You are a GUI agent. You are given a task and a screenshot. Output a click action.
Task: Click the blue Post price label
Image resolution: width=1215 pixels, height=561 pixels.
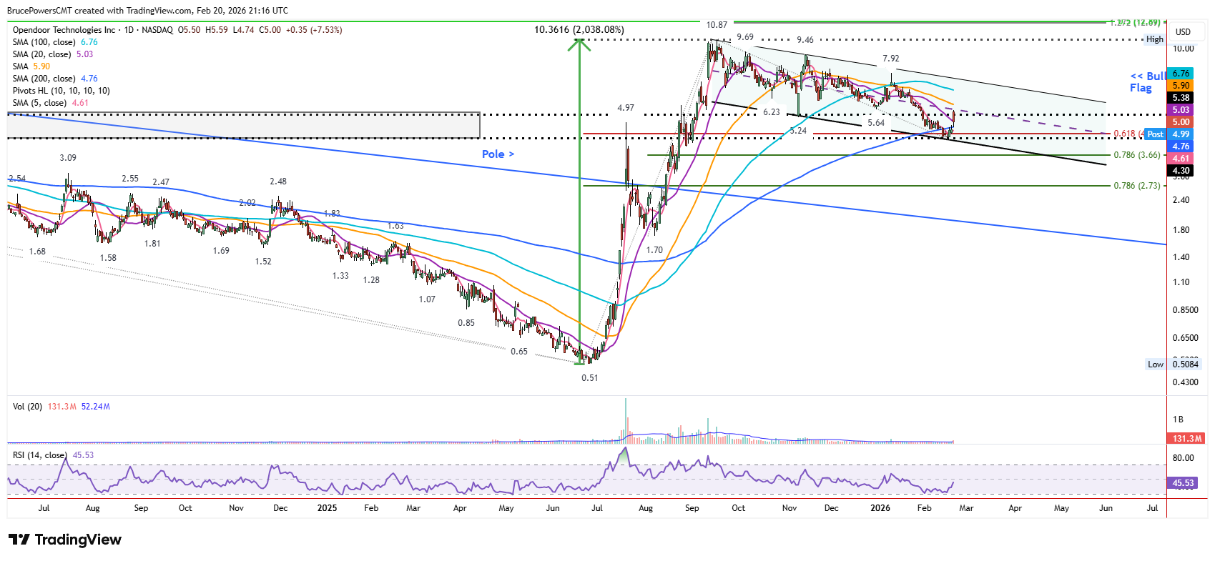coord(1156,134)
